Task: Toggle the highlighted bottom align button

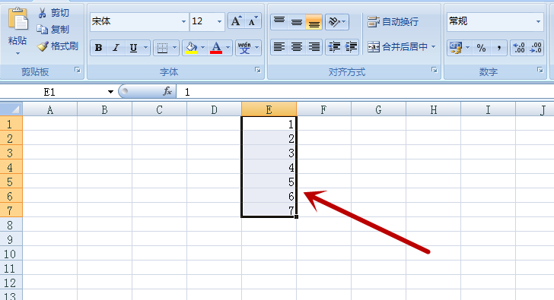Action: click(314, 21)
